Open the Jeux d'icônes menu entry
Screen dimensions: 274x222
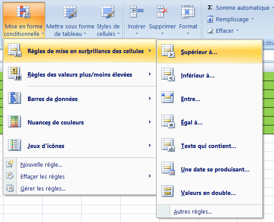point(80,145)
